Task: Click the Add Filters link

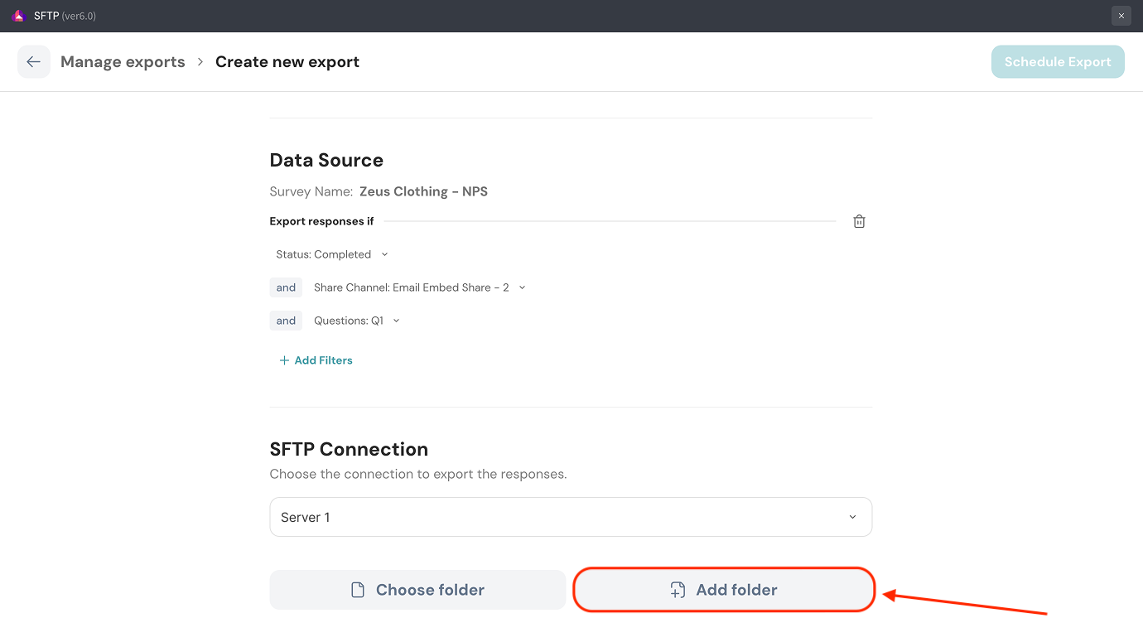Action: (x=316, y=360)
